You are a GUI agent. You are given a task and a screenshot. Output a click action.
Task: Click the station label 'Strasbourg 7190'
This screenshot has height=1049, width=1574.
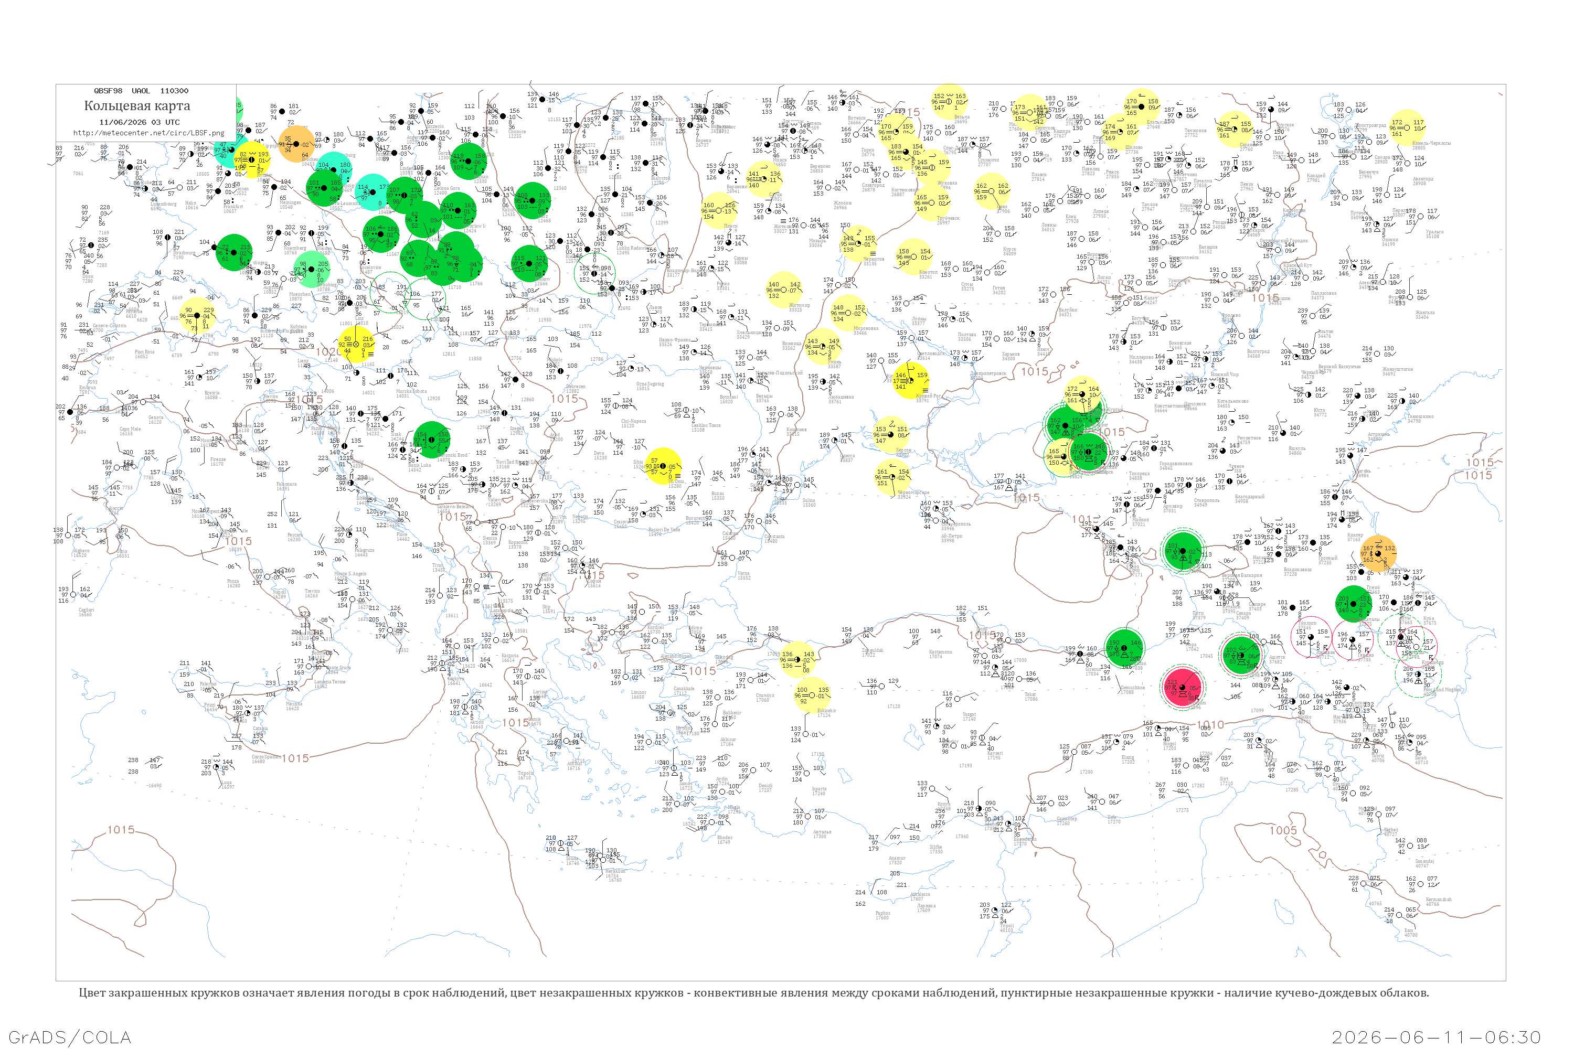(x=183, y=255)
